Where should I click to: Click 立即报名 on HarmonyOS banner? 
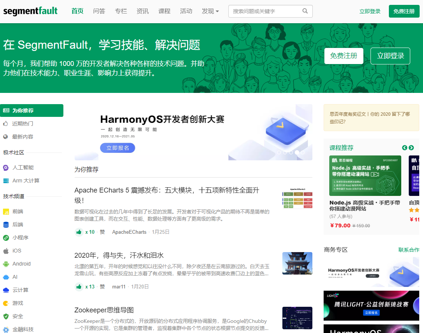pos(118,148)
